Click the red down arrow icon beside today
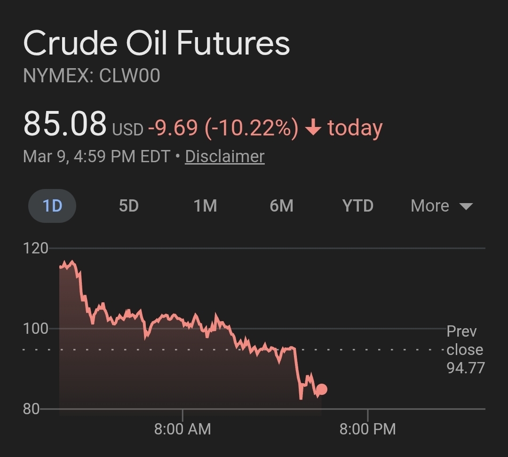This screenshot has height=457, width=508. tap(313, 128)
